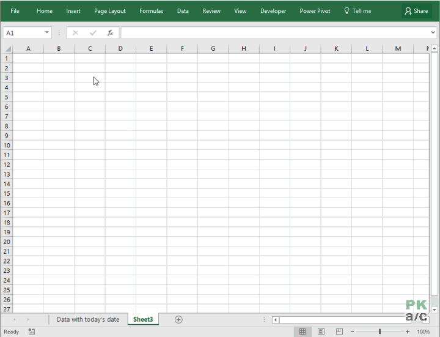Select row 27 header
The height and width of the screenshot is (337, 440).
click(7, 309)
